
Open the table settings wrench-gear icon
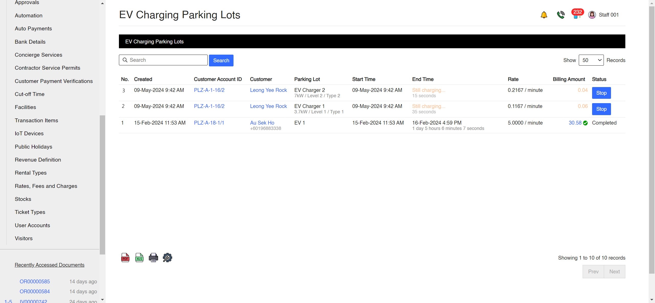[167, 257]
